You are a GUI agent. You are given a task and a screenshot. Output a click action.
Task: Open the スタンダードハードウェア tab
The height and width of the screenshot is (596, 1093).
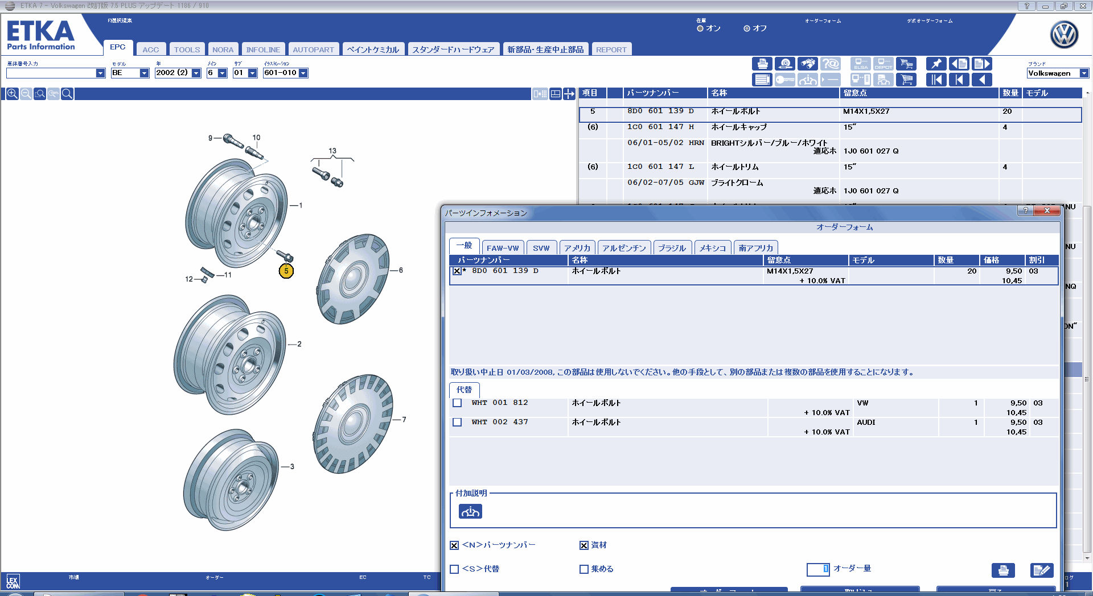coord(453,49)
